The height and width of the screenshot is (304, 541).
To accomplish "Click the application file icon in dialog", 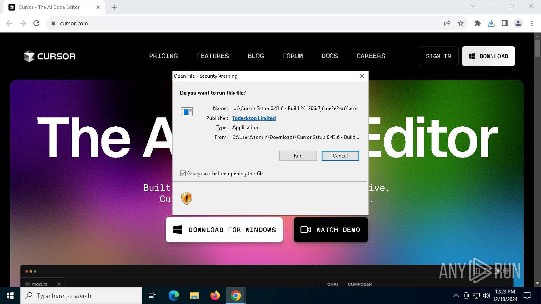I will pyautogui.click(x=187, y=111).
